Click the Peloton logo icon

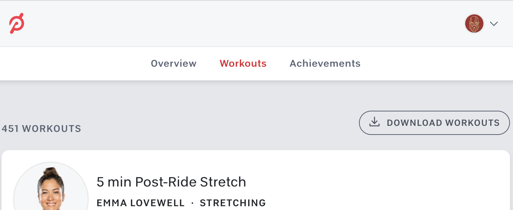(x=17, y=24)
